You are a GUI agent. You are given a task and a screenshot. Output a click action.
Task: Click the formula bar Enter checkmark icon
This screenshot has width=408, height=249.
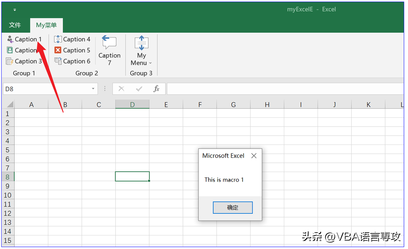(x=139, y=89)
